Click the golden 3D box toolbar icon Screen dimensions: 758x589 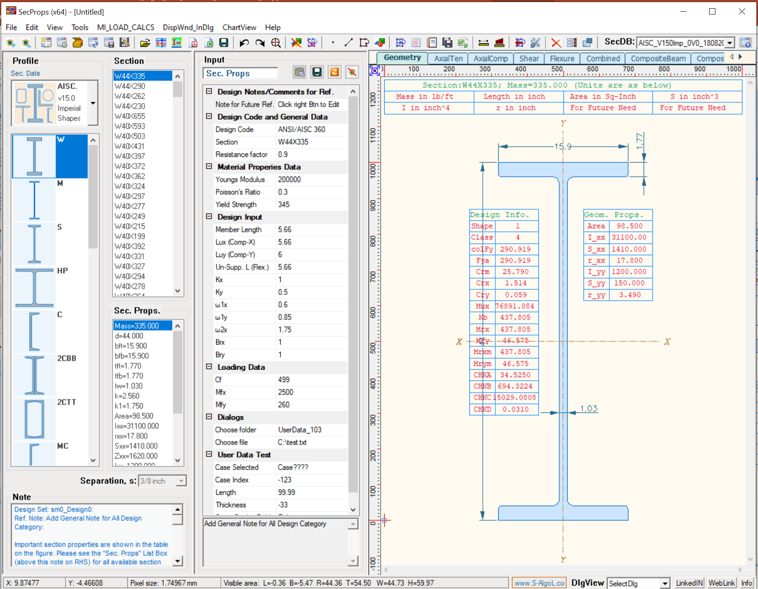tap(78, 43)
